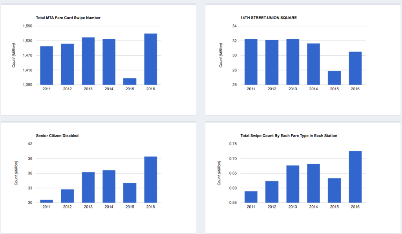
Task: Click the 2011 x-axis label in Senior Citizen Disabled
Action: click(46, 206)
